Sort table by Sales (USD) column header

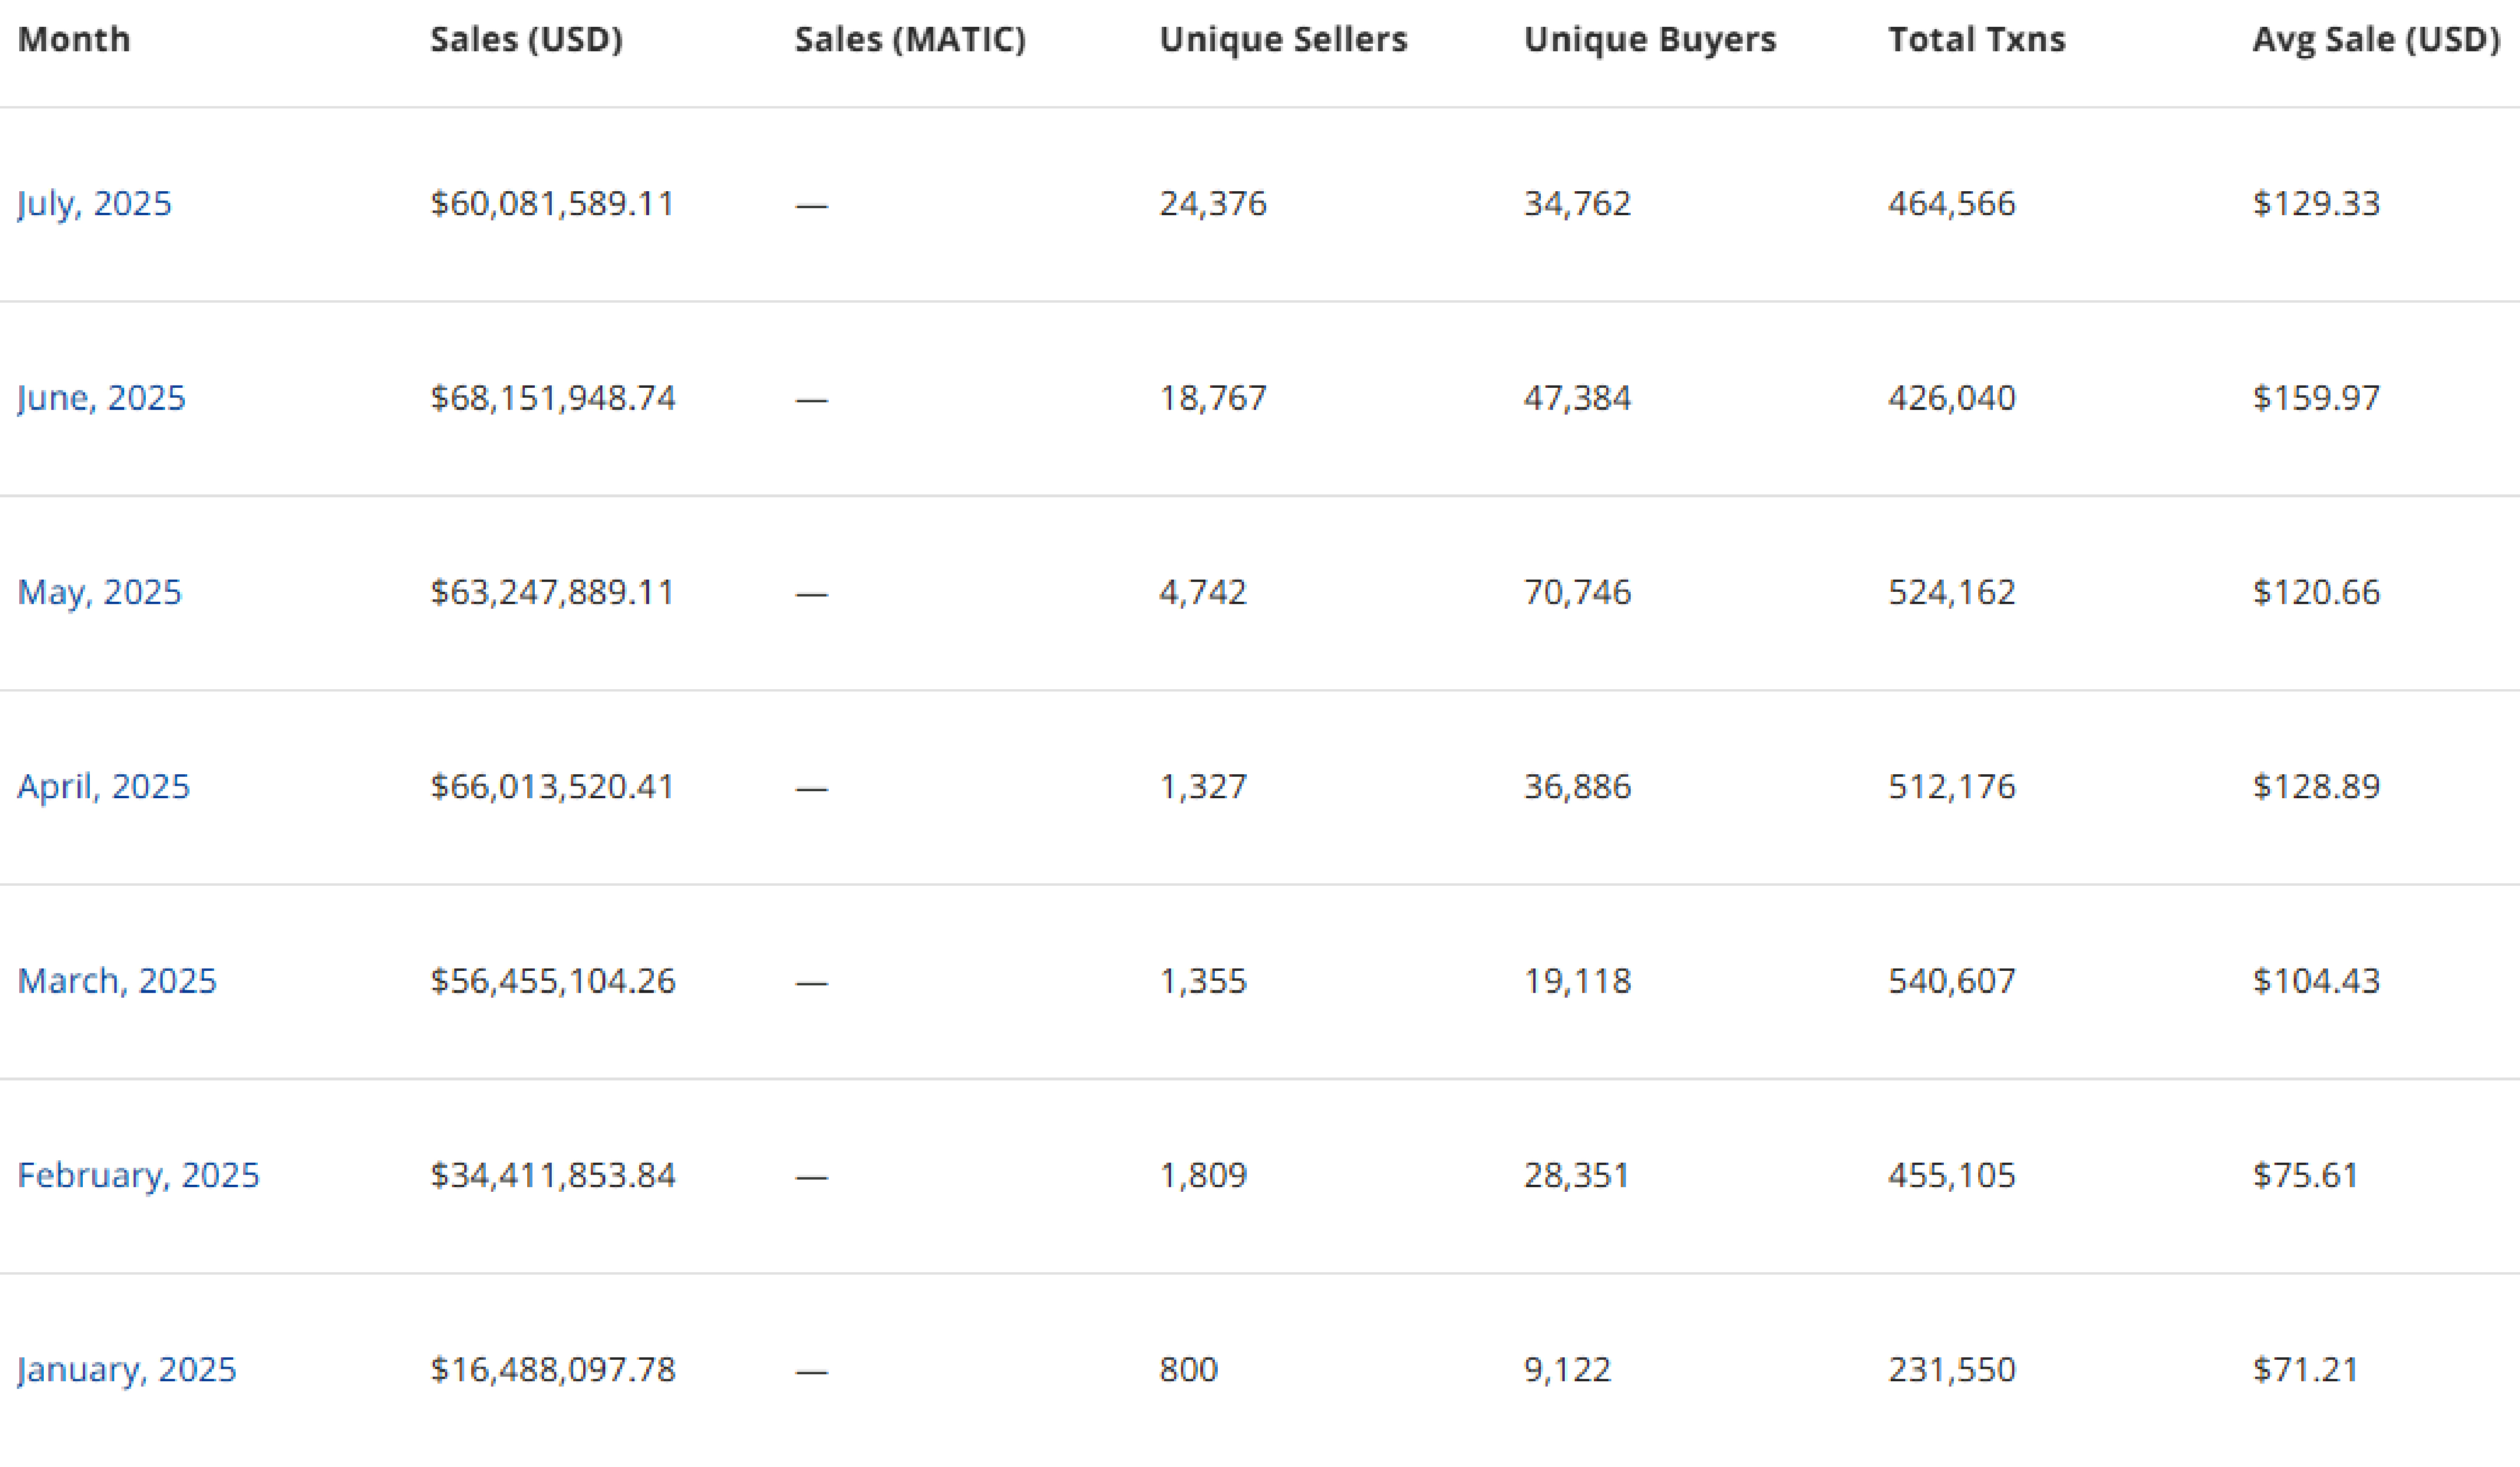coord(525,39)
